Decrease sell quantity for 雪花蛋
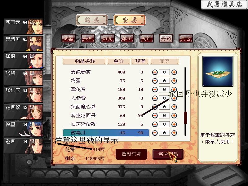Image resolution: width=248 pixels, height=186 pixels. pos(155,90)
